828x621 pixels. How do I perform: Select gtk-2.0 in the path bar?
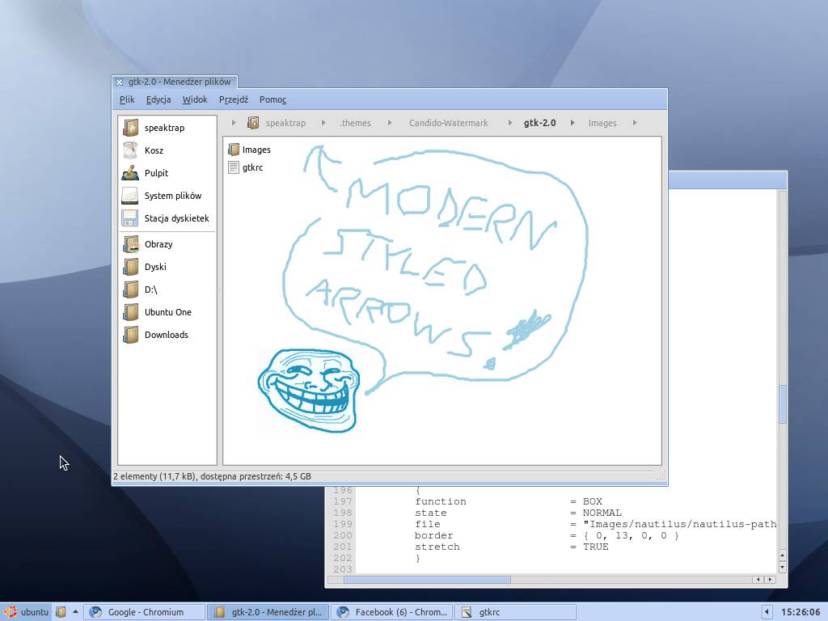click(x=539, y=123)
